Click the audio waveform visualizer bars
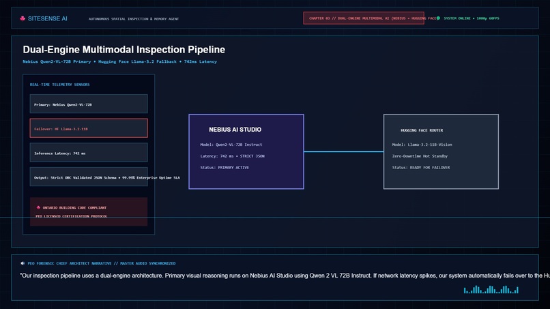This screenshot has width=550, height=309. (491, 290)
